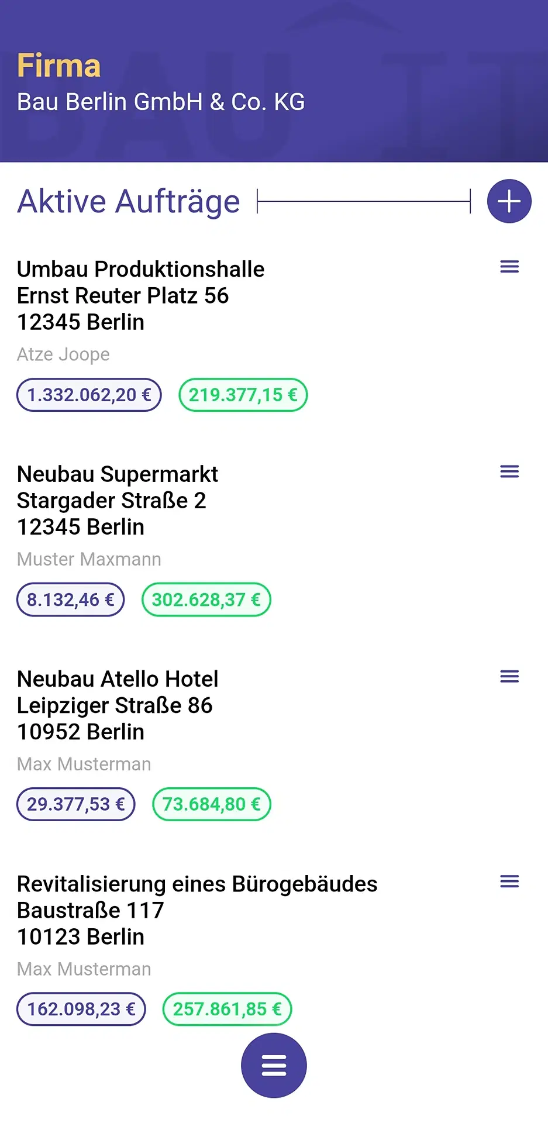Add a new order with plus button
The width and height of the screenshot is (548, 1123).
509,201
